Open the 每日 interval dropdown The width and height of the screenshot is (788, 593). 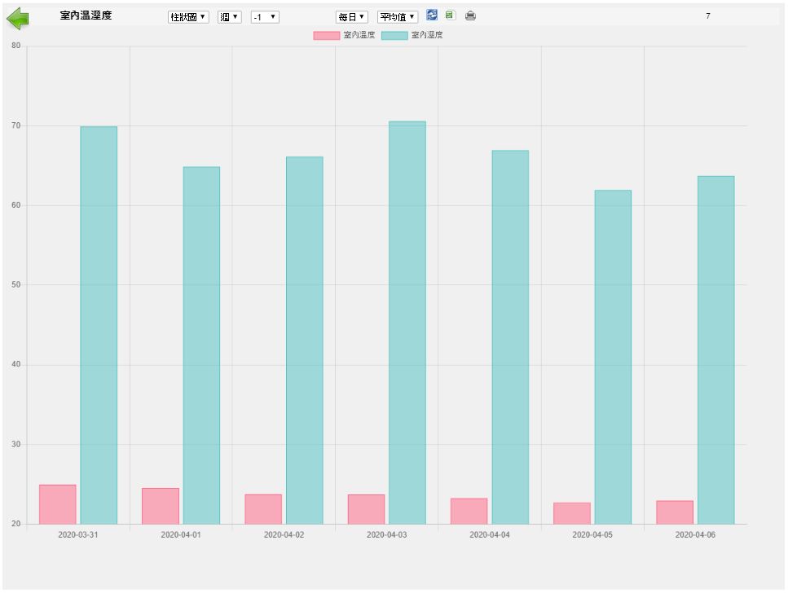351,17
